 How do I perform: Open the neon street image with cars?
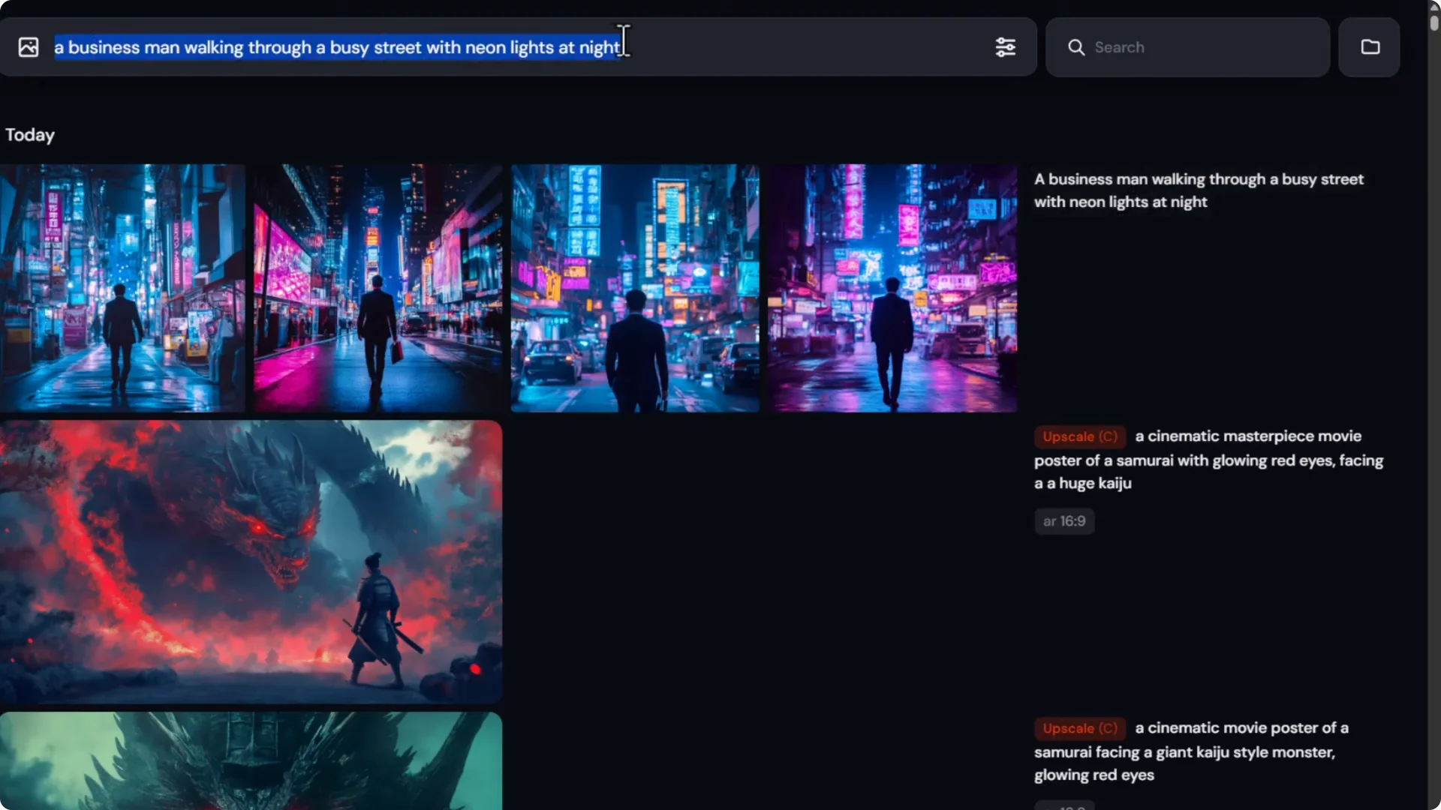(634, 289)
